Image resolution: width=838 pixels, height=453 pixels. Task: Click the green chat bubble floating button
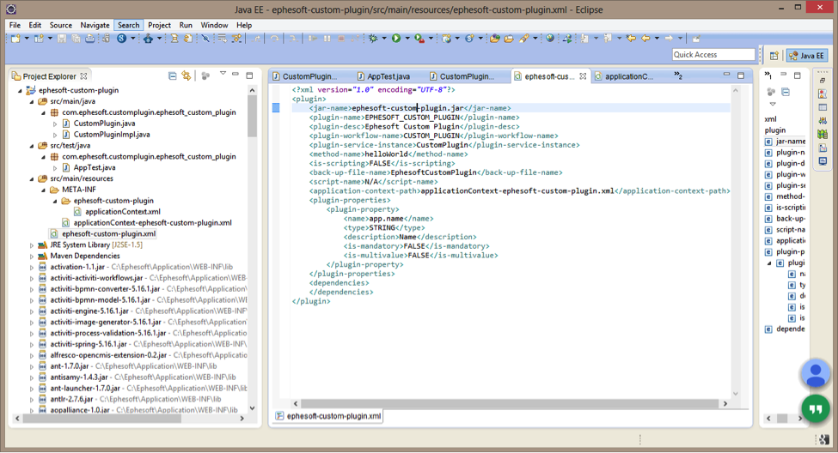(x=816, y=408)
